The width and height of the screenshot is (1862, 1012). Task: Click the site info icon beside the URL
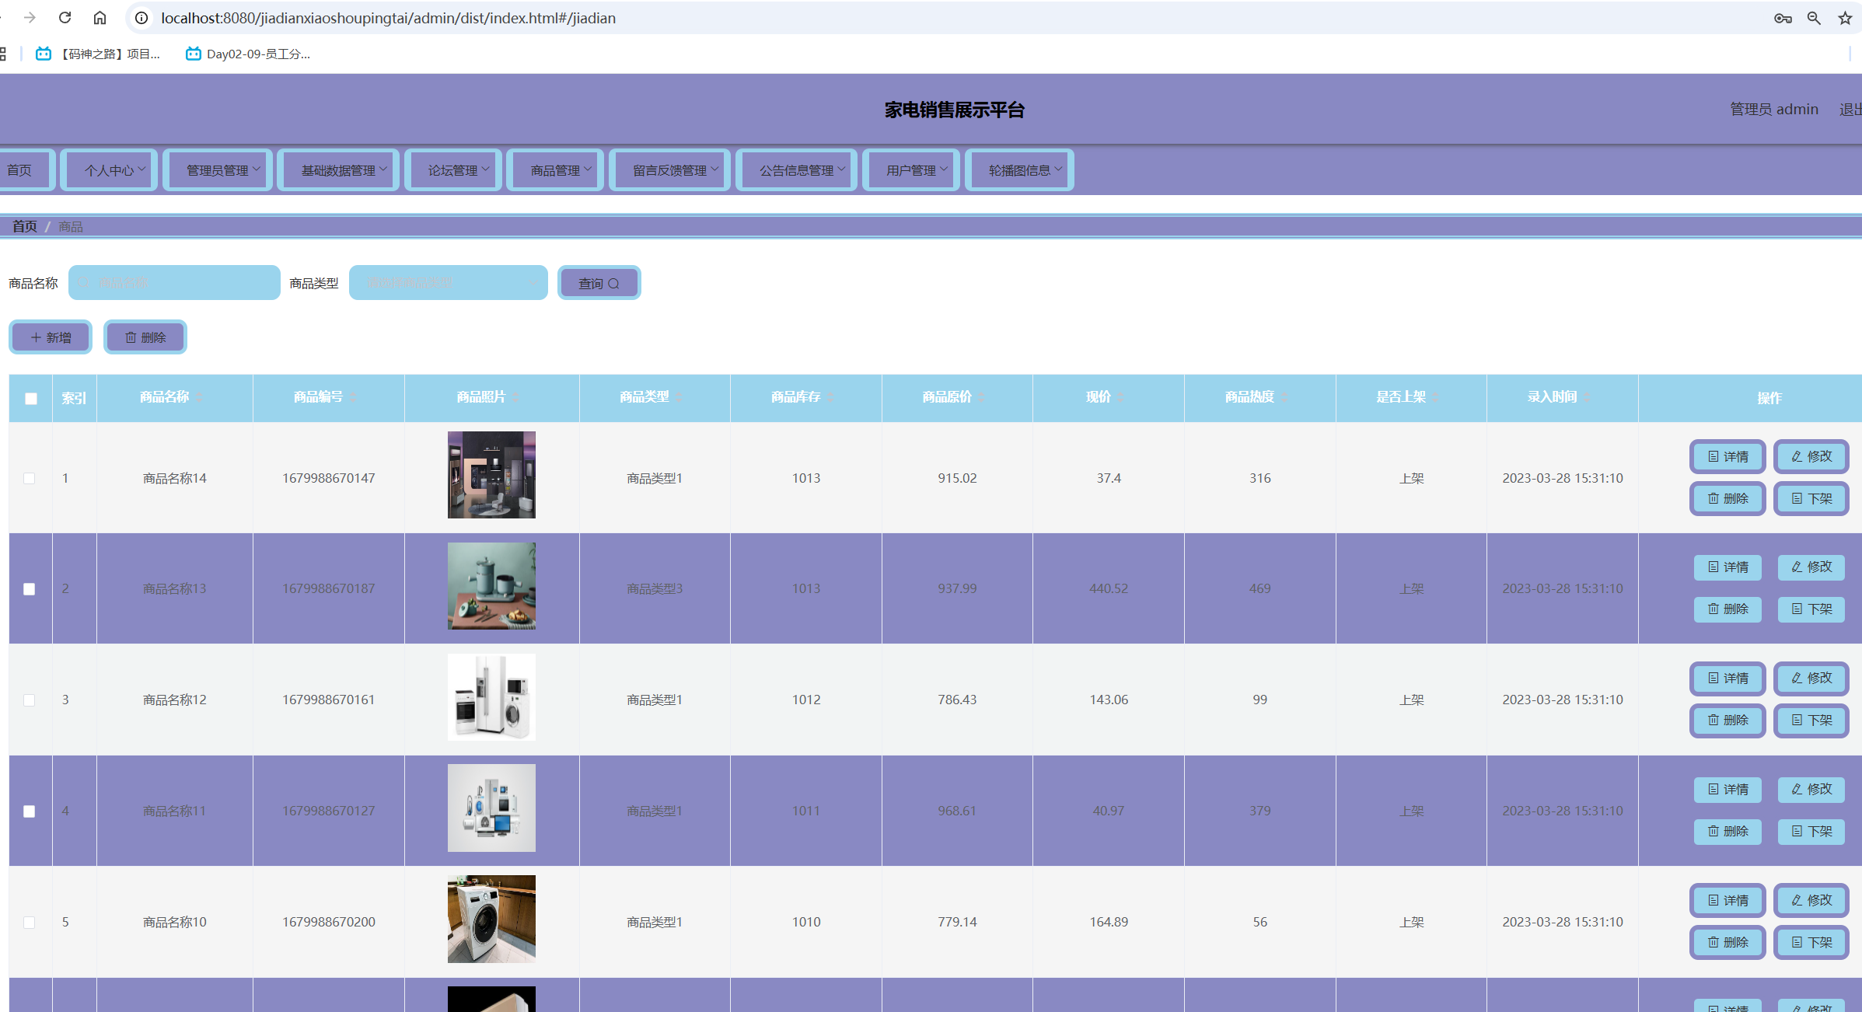tap(141, 17)
